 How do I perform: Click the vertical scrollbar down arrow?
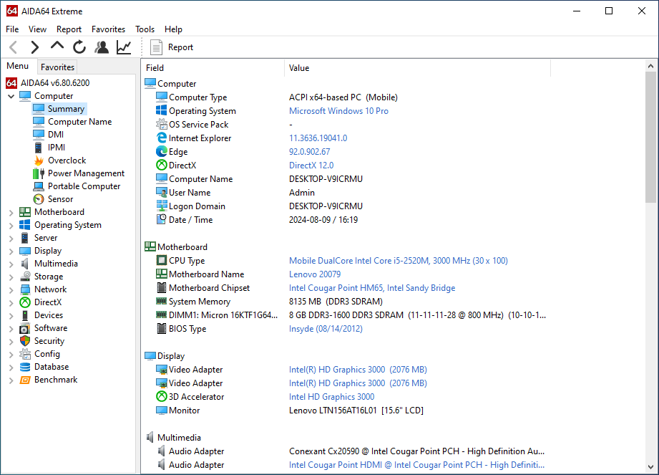tap(650, 469)
